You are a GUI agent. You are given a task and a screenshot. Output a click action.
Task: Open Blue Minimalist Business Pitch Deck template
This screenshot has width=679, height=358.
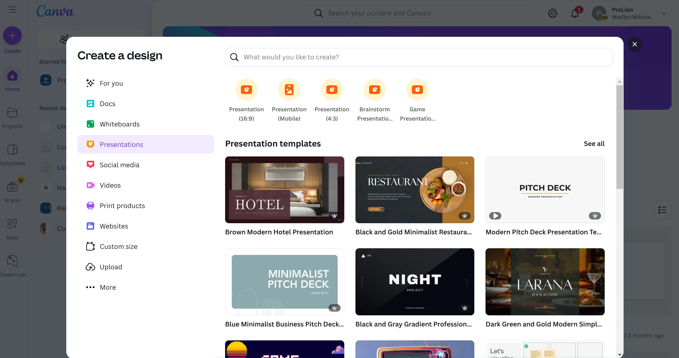coord(285,282)
